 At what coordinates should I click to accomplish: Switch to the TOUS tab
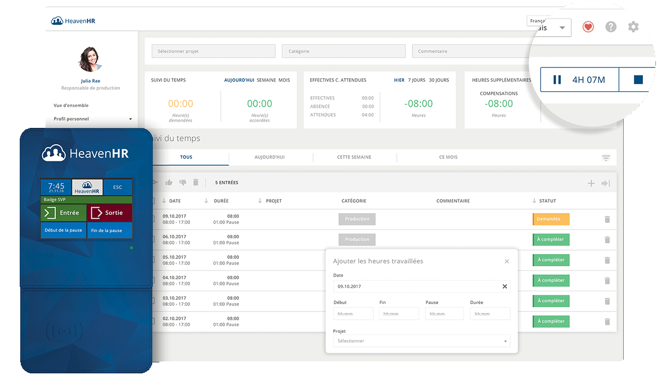[x=186, y=157]
